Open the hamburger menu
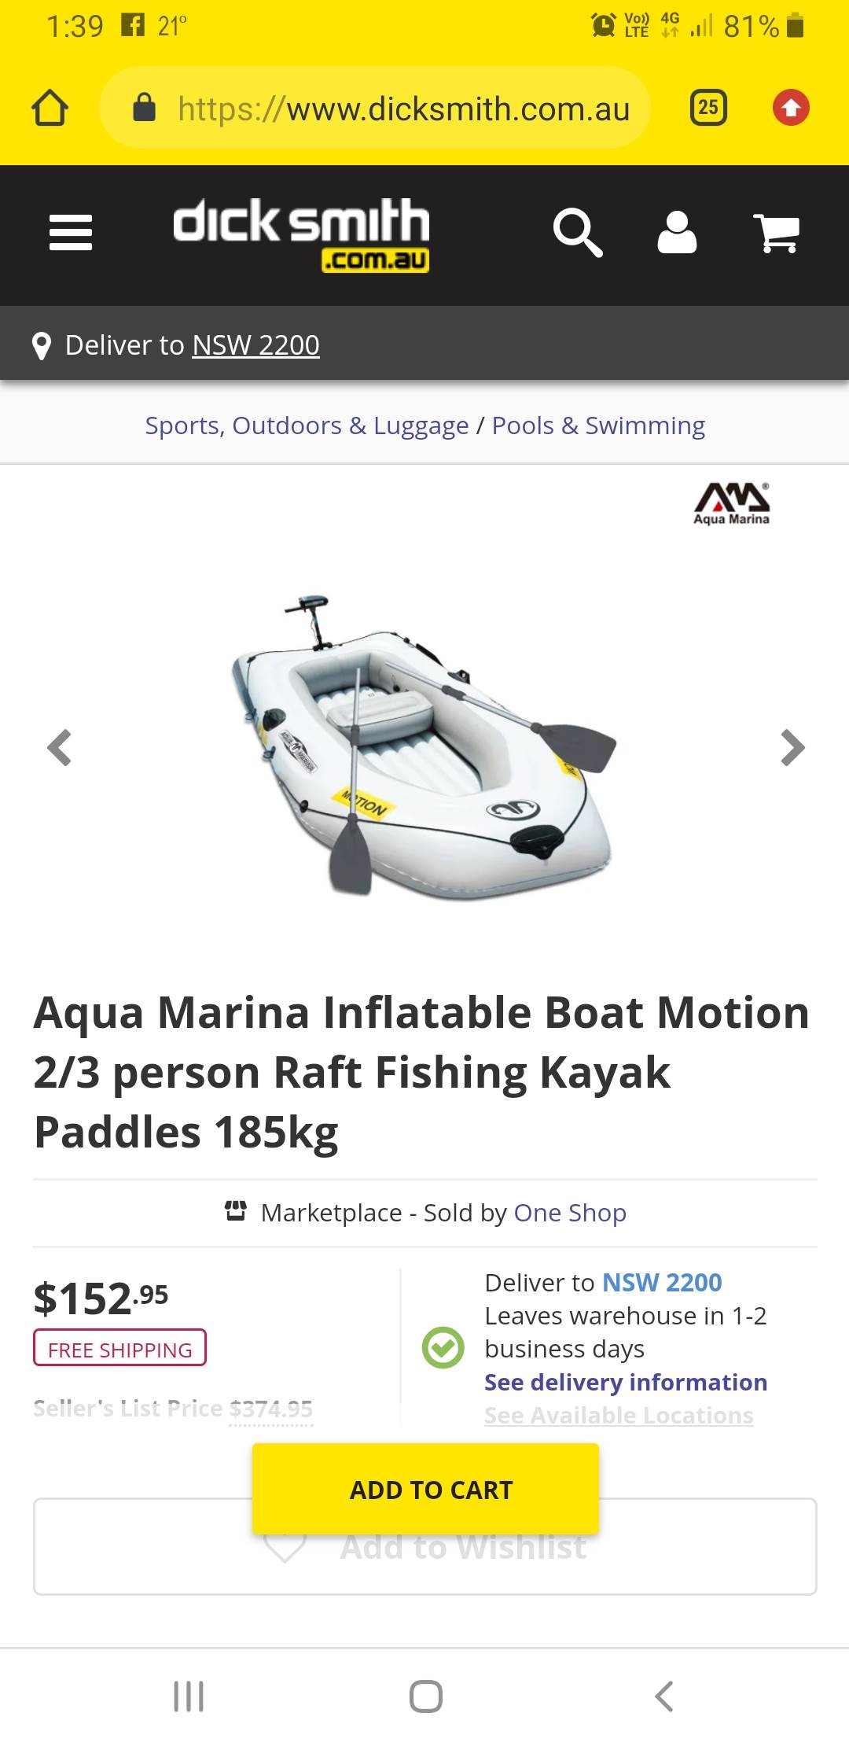 click(71, 233)
